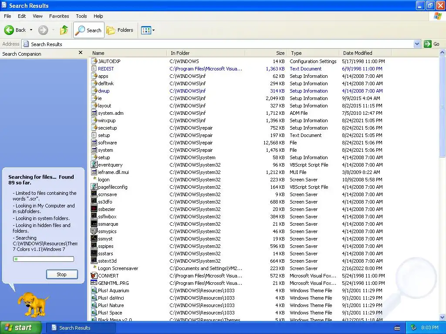Click the search progress bar

tap(44, 259)
